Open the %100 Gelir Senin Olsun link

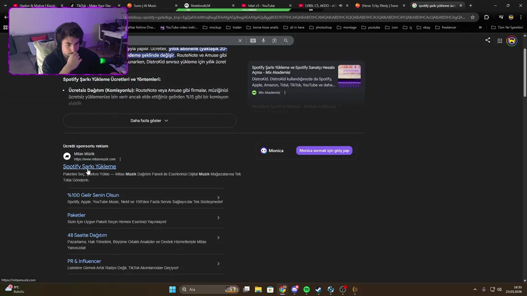[x=93, y=195]
